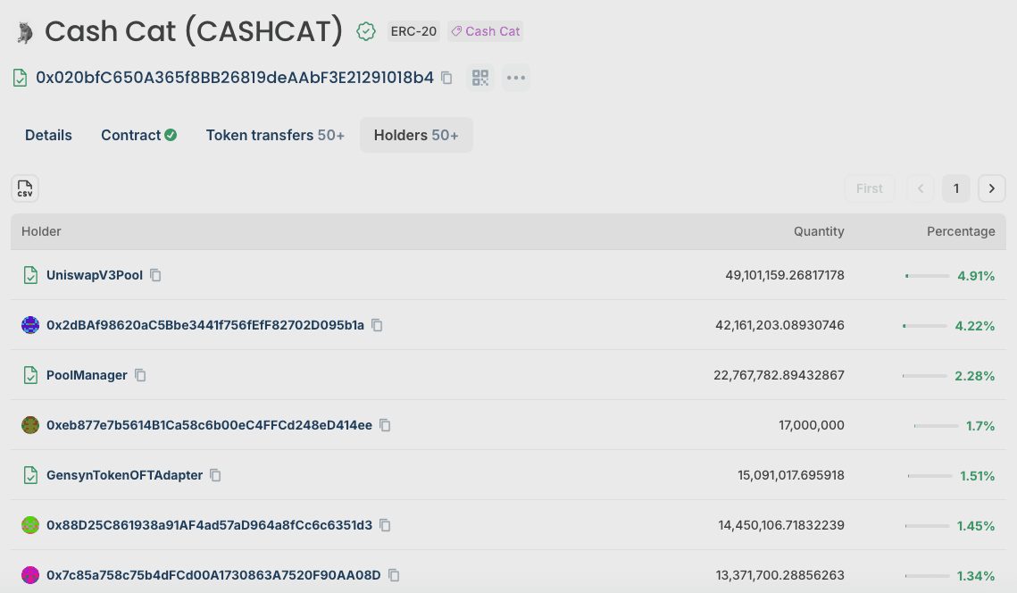The width and height of the screenshot is (1017, 593).
Task: Click the Holder column header
Action: click(41, 231)
